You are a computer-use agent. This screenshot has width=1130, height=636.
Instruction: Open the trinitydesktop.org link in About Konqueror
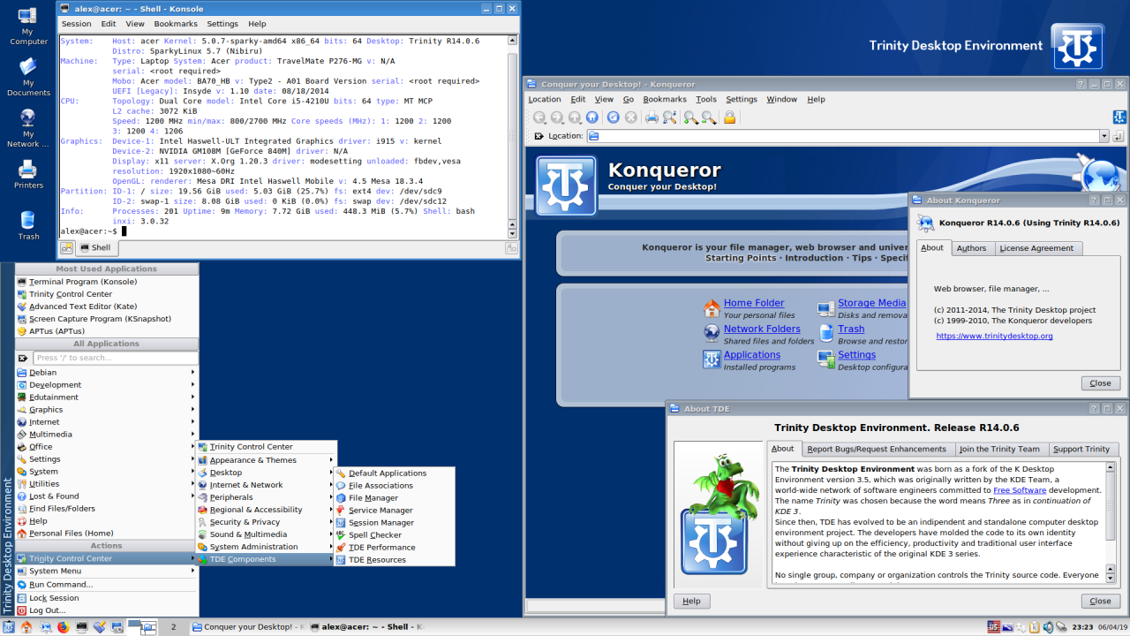click(x=994, y=336)
